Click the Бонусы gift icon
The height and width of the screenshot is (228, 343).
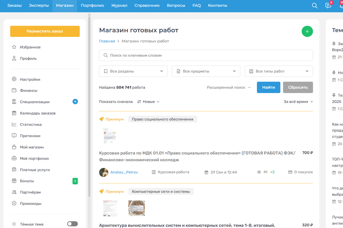14,181
